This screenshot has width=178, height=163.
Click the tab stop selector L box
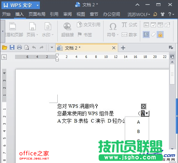pyautogui.click(x=4, y=57)
